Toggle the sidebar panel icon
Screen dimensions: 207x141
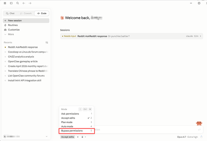11,3
